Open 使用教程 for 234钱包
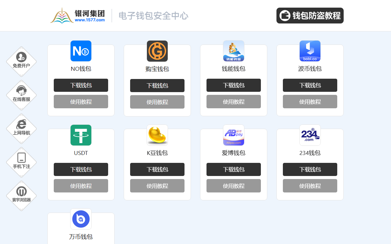Viewport: 391px width, 244px height. [310, 186]
